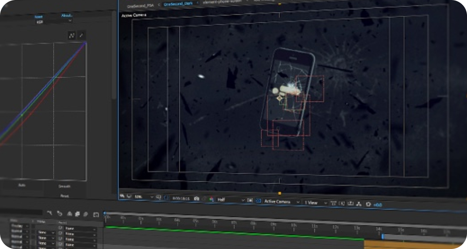This screenshot has width=467, height=249.
Task: Click the Toggle Mask and Shape Path icon
Action: pos(166,197)
